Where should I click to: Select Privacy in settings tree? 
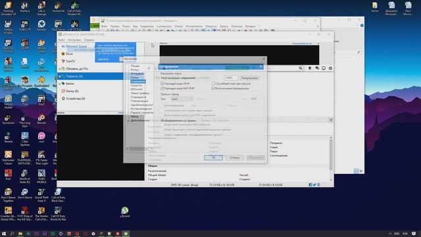click(x=135, y=70)
